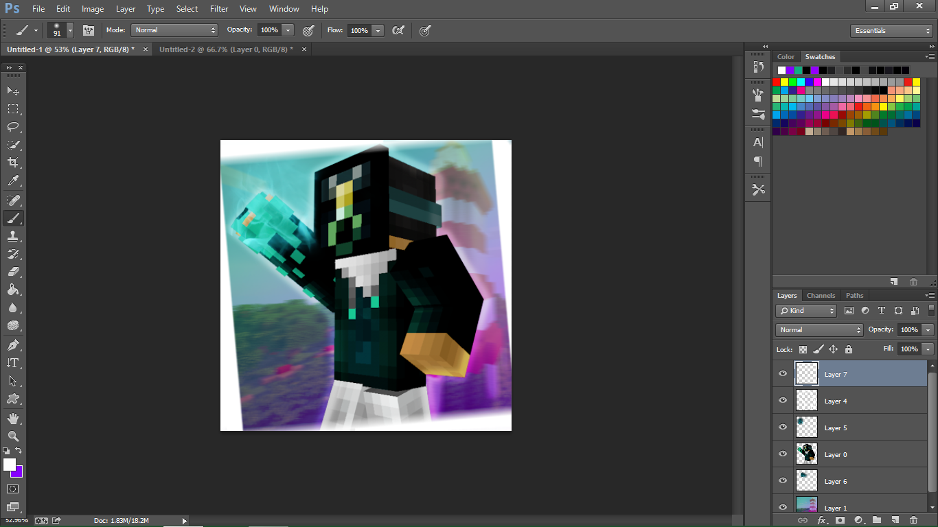
Task: Open the layer Fill dropdown arrow
Action: coord(928,349)
